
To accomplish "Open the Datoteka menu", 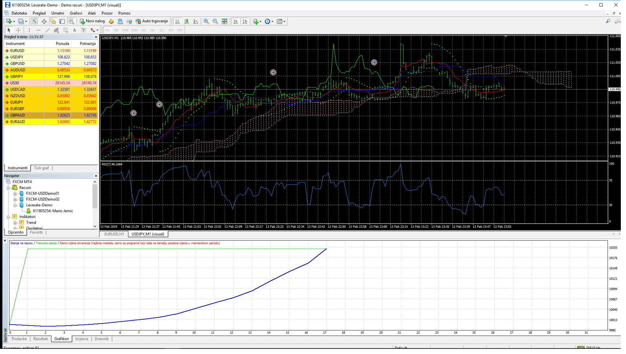I will pos(19,13).
